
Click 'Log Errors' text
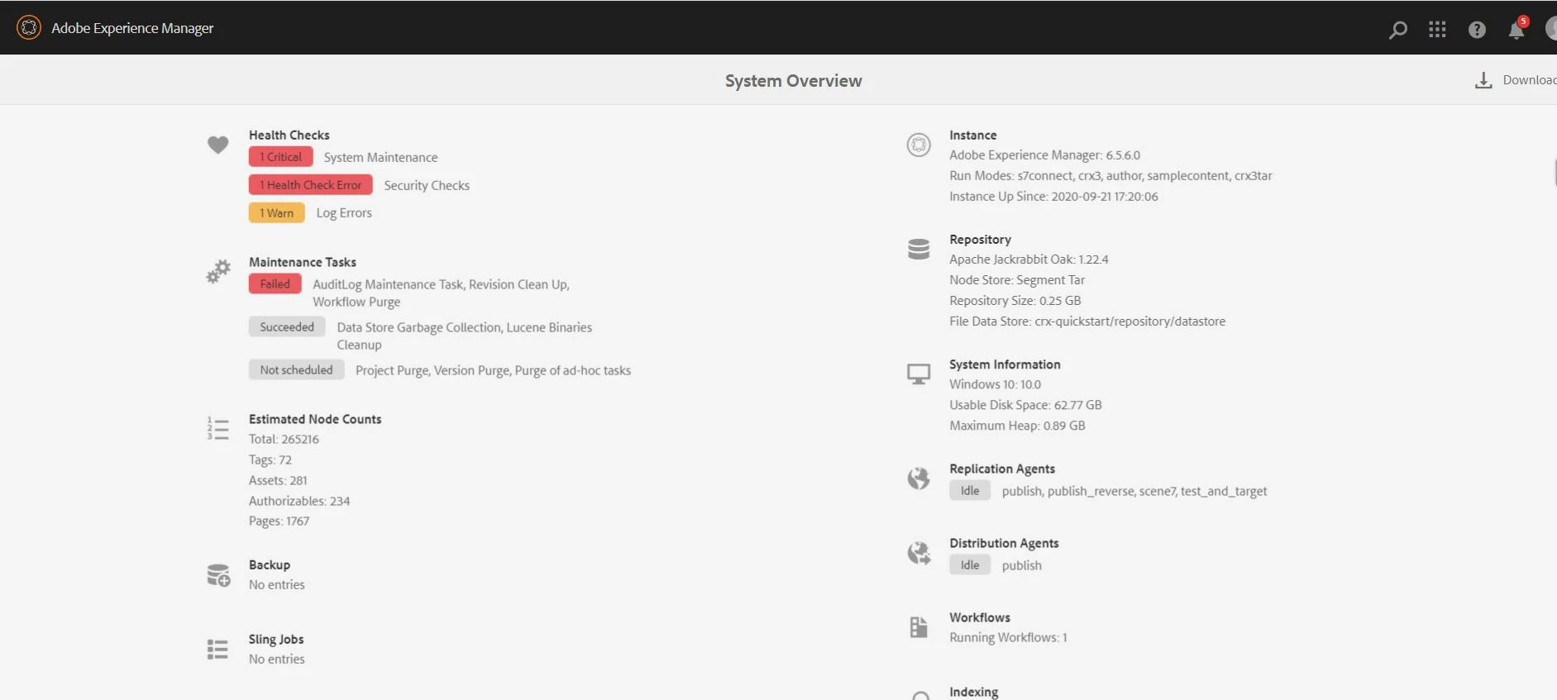344,213
